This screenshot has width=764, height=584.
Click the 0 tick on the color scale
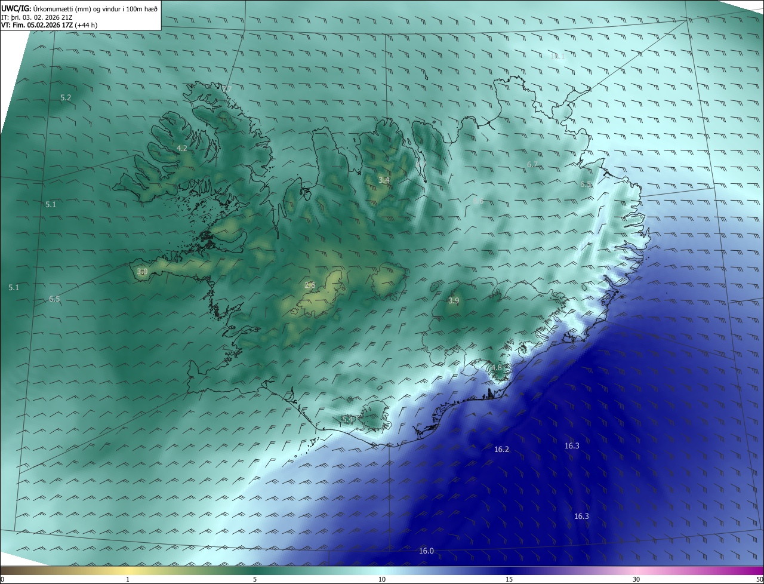pos(2,579)
